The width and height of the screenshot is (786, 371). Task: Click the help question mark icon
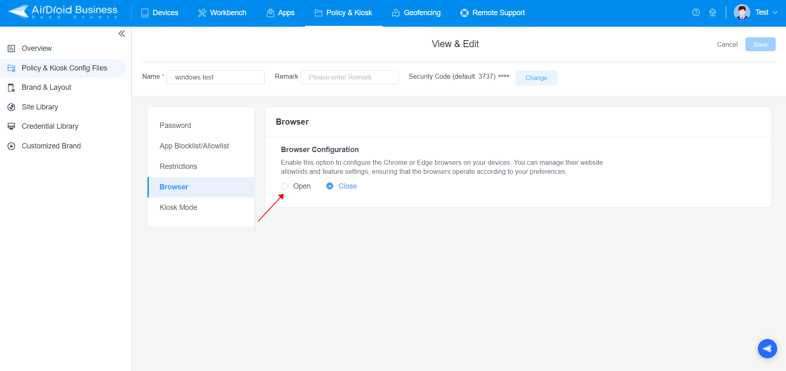pyautogui.click(x=696, y=13)
